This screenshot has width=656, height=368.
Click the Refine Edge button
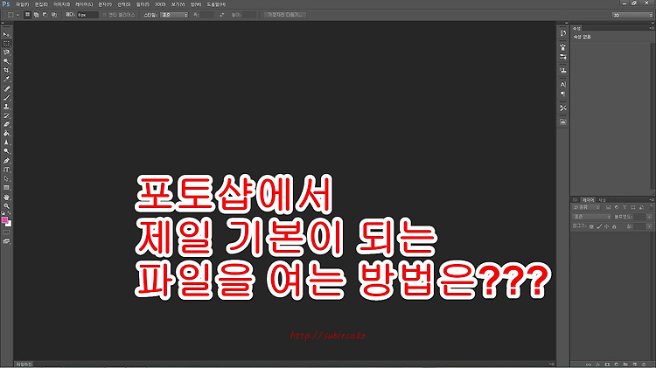click(285, 15)
